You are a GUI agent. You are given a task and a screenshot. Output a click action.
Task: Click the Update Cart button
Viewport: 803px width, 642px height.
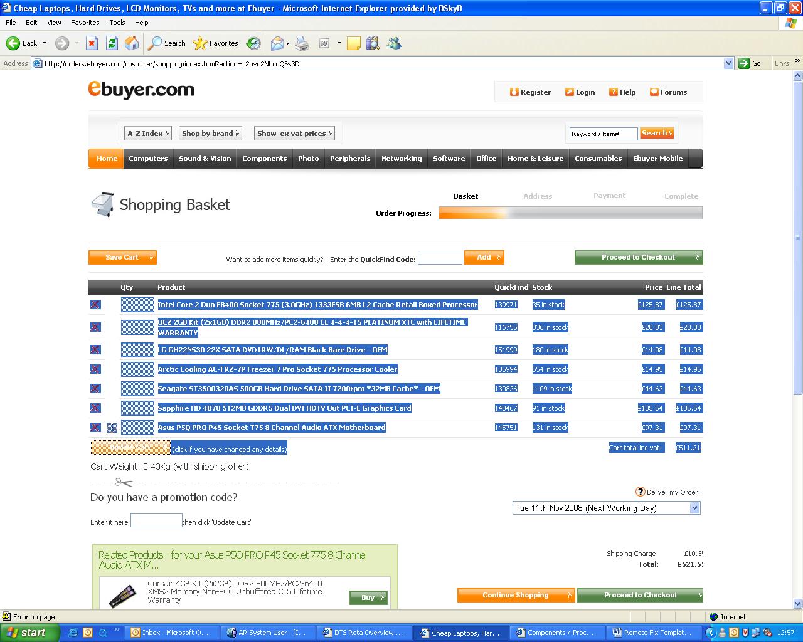(130, 447)
